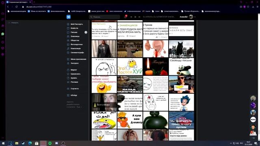The width and height of the screenshot is (260, 146).
Task: Open Письма in the sidebar
Action: [x=74, y=32]
